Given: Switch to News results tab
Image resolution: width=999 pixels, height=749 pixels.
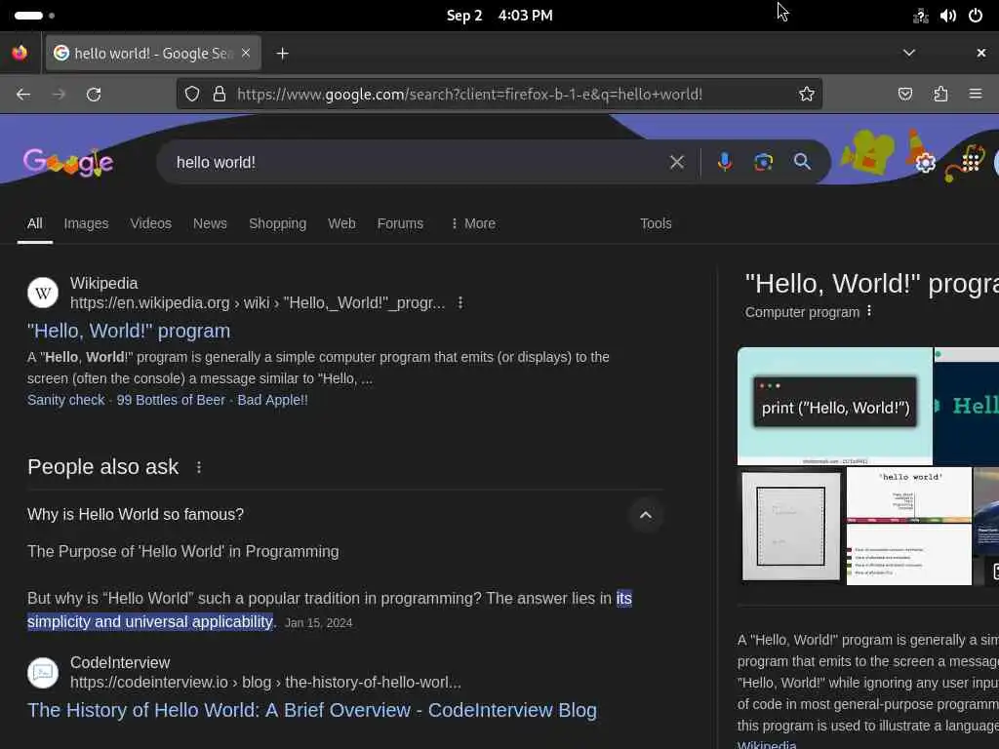Looking at the screenshot, I should pyautogui.click(x=211, y=223).
